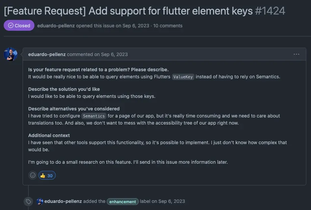This screenshot has height=210, width=311.
Task: Open the enhancement label
Action: 123,202
